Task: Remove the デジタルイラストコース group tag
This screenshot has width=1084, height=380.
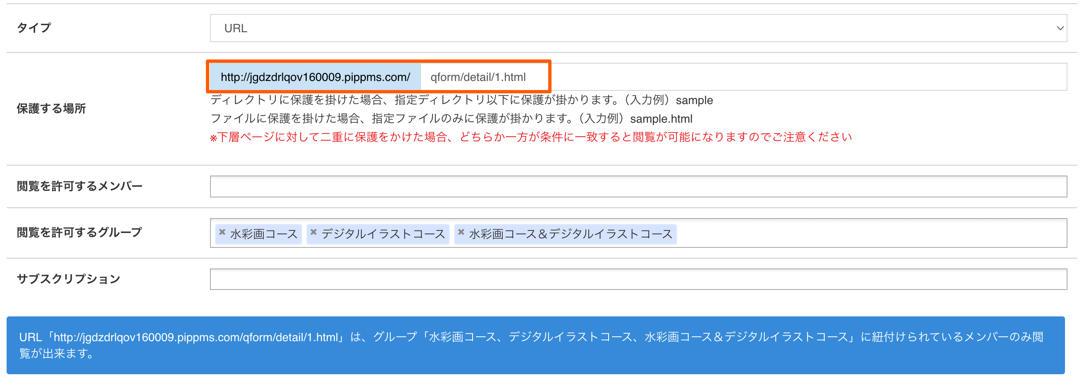Action: [x=313, y=232]
